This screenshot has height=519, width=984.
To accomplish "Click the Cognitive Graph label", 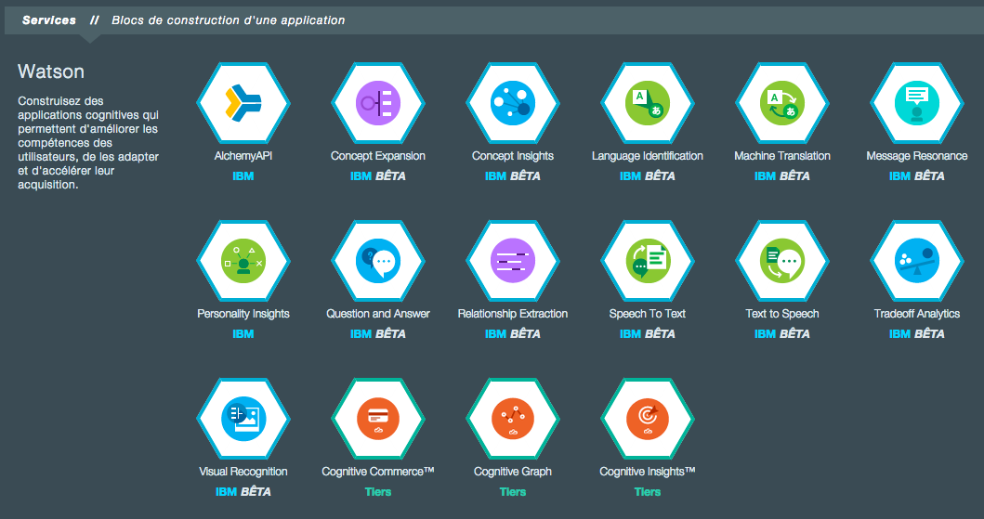I will click(x=513, y=472).
